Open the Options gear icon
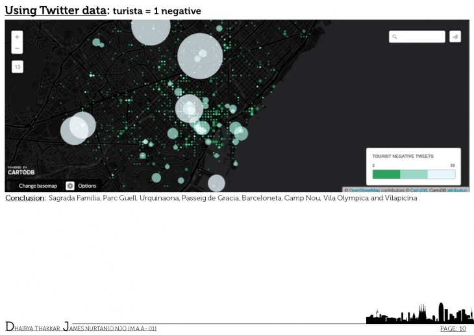The height and width of the screenshot is (335, 474). tap(70, 186)
